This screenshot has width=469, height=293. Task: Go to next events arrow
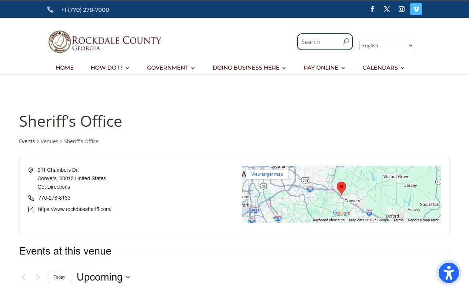point(38,278)
